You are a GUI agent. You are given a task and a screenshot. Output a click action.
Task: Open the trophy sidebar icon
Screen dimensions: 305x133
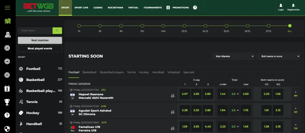(x=7, y=102)
